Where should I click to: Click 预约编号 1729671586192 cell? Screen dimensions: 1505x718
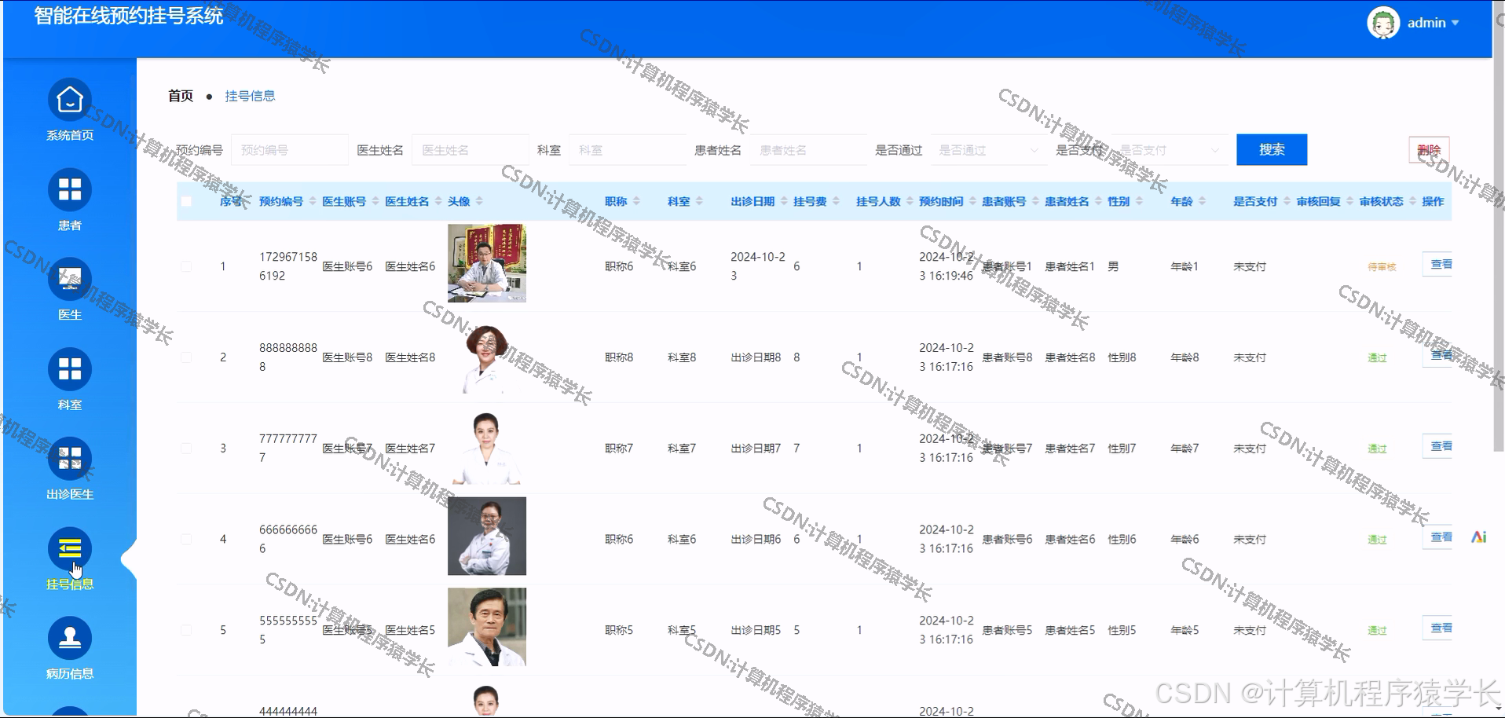point(288,266)
